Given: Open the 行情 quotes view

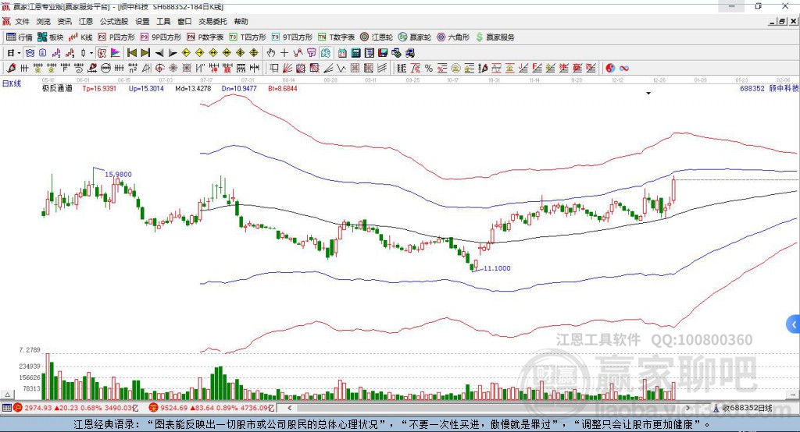Looking at the screenshot, I should (x=19, y=37).
